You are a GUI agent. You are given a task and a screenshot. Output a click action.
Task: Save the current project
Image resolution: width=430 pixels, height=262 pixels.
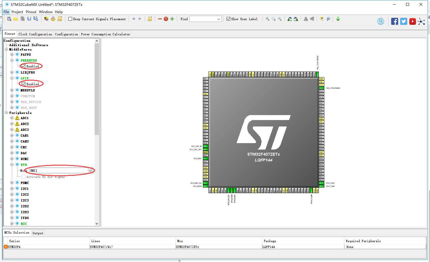pyautogui.click(x=29, y=19)
